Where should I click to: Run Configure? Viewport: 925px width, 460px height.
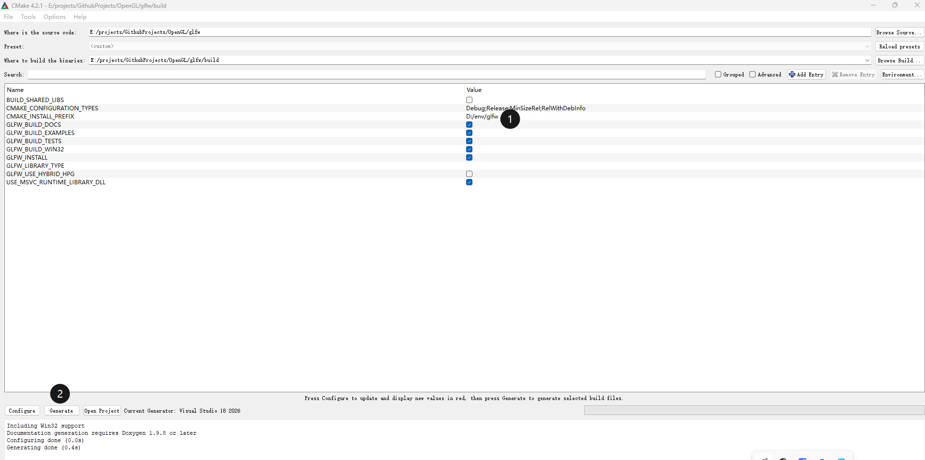[x=22, y=411]
